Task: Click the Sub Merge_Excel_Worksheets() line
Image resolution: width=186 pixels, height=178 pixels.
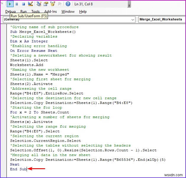Action: point(43,32)
